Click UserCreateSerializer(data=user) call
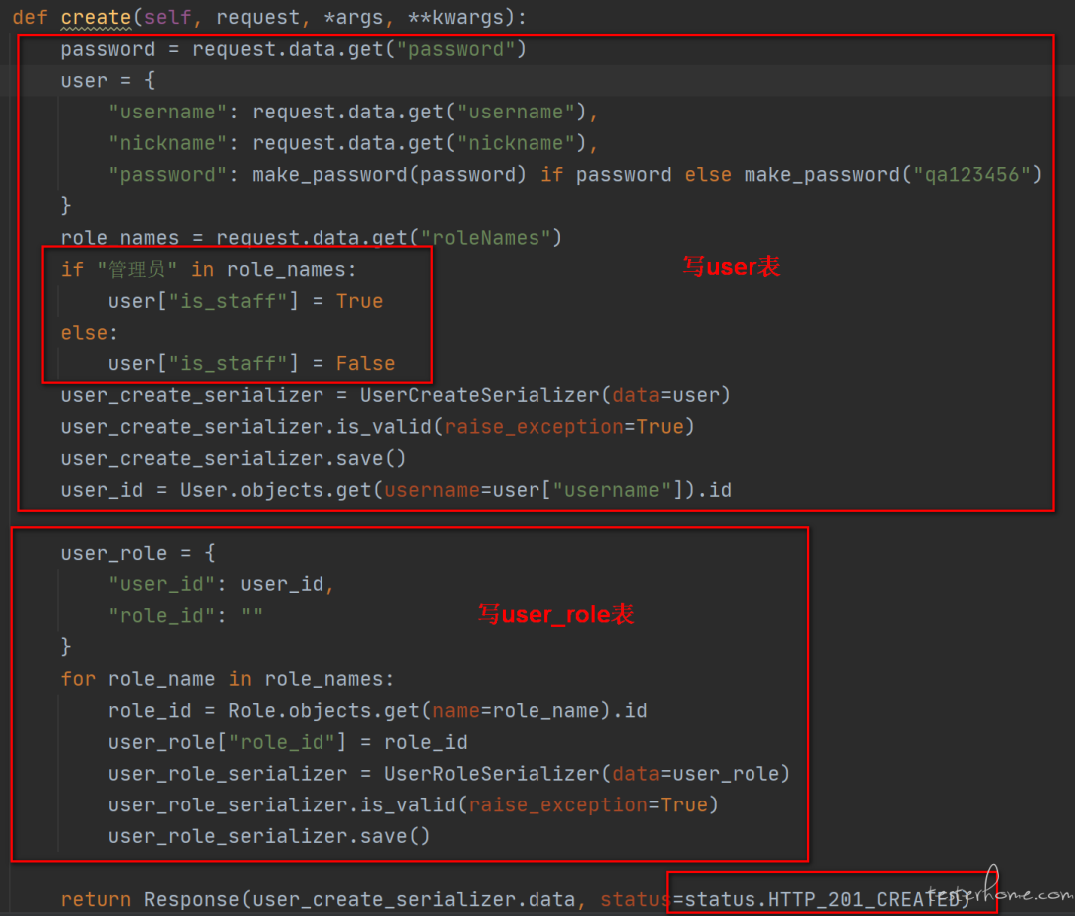Viewport: 1075px width, 916px height. pyautogui.click(x=545, y=395)
